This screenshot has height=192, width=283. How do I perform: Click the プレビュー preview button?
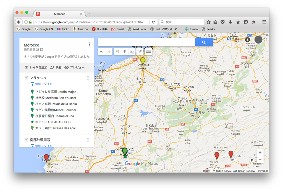[74, 67]
